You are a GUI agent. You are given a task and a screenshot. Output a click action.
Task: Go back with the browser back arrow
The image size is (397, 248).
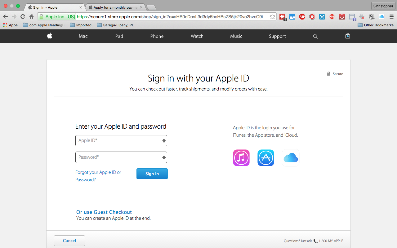5,17
